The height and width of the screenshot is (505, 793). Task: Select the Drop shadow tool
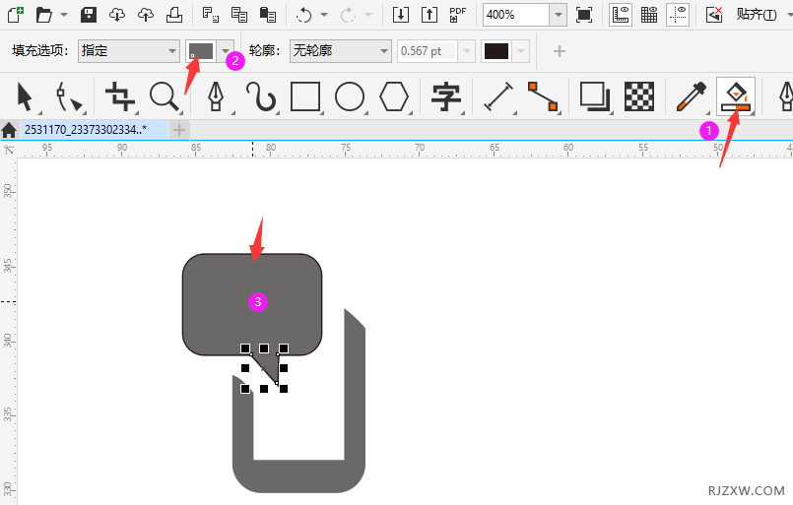pos(594,96)
